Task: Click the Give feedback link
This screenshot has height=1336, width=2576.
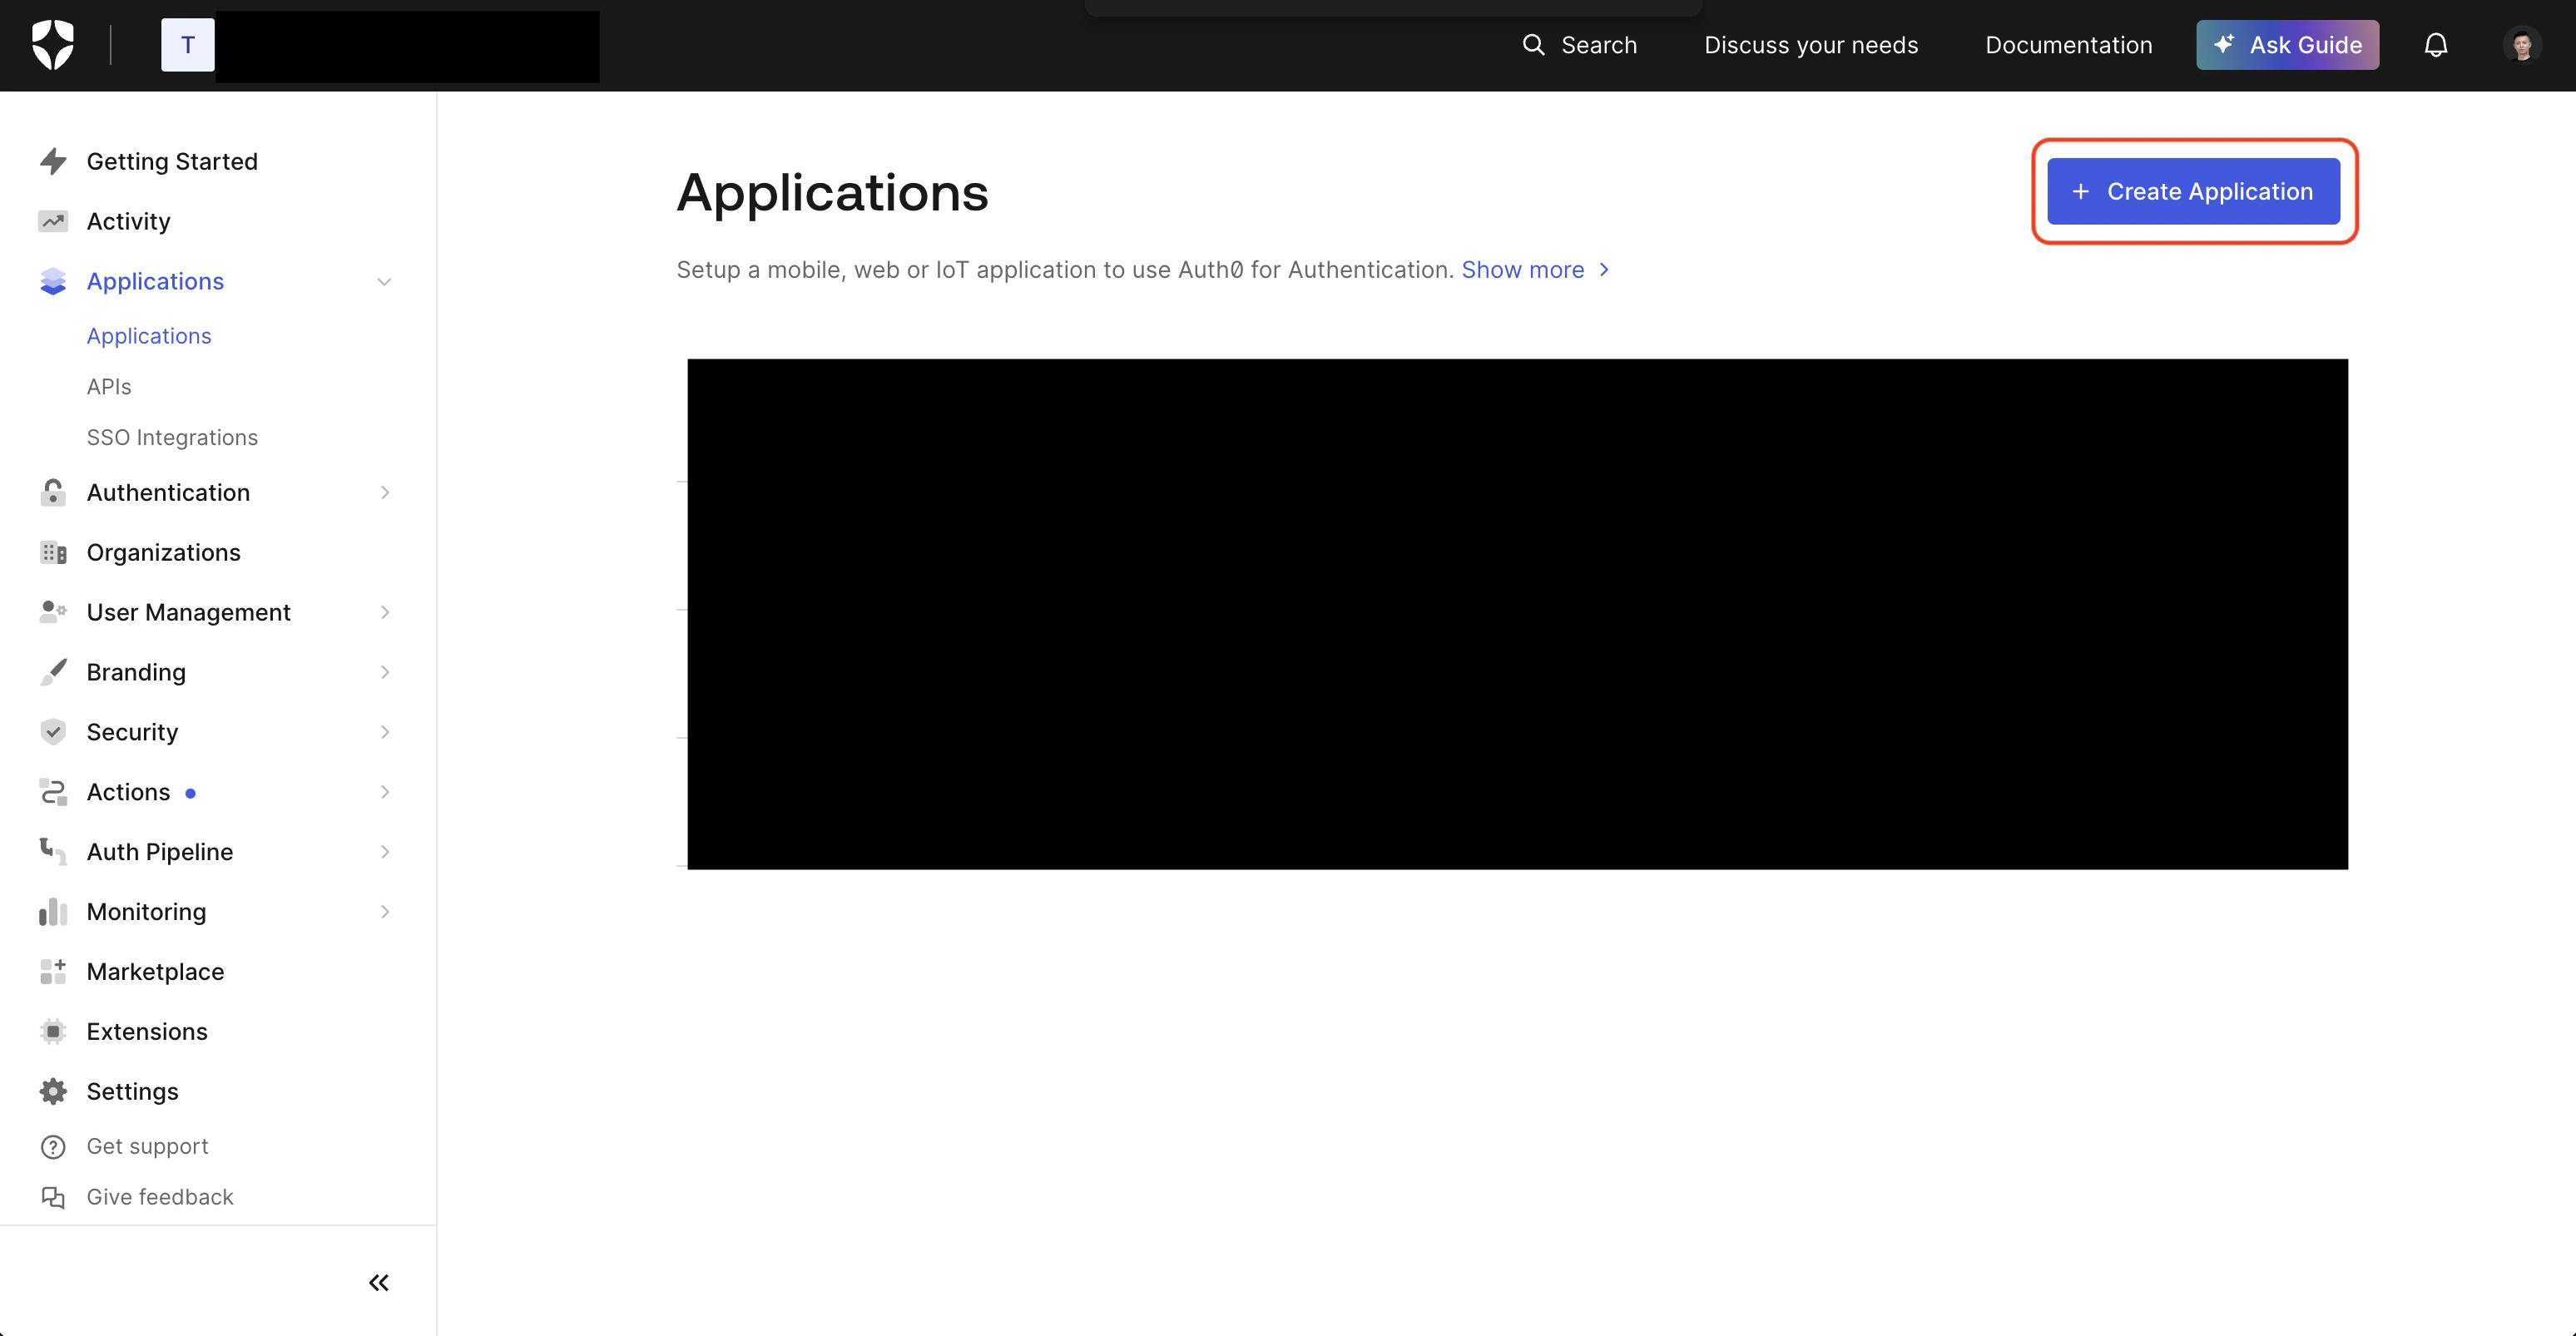Action: 160,1197
